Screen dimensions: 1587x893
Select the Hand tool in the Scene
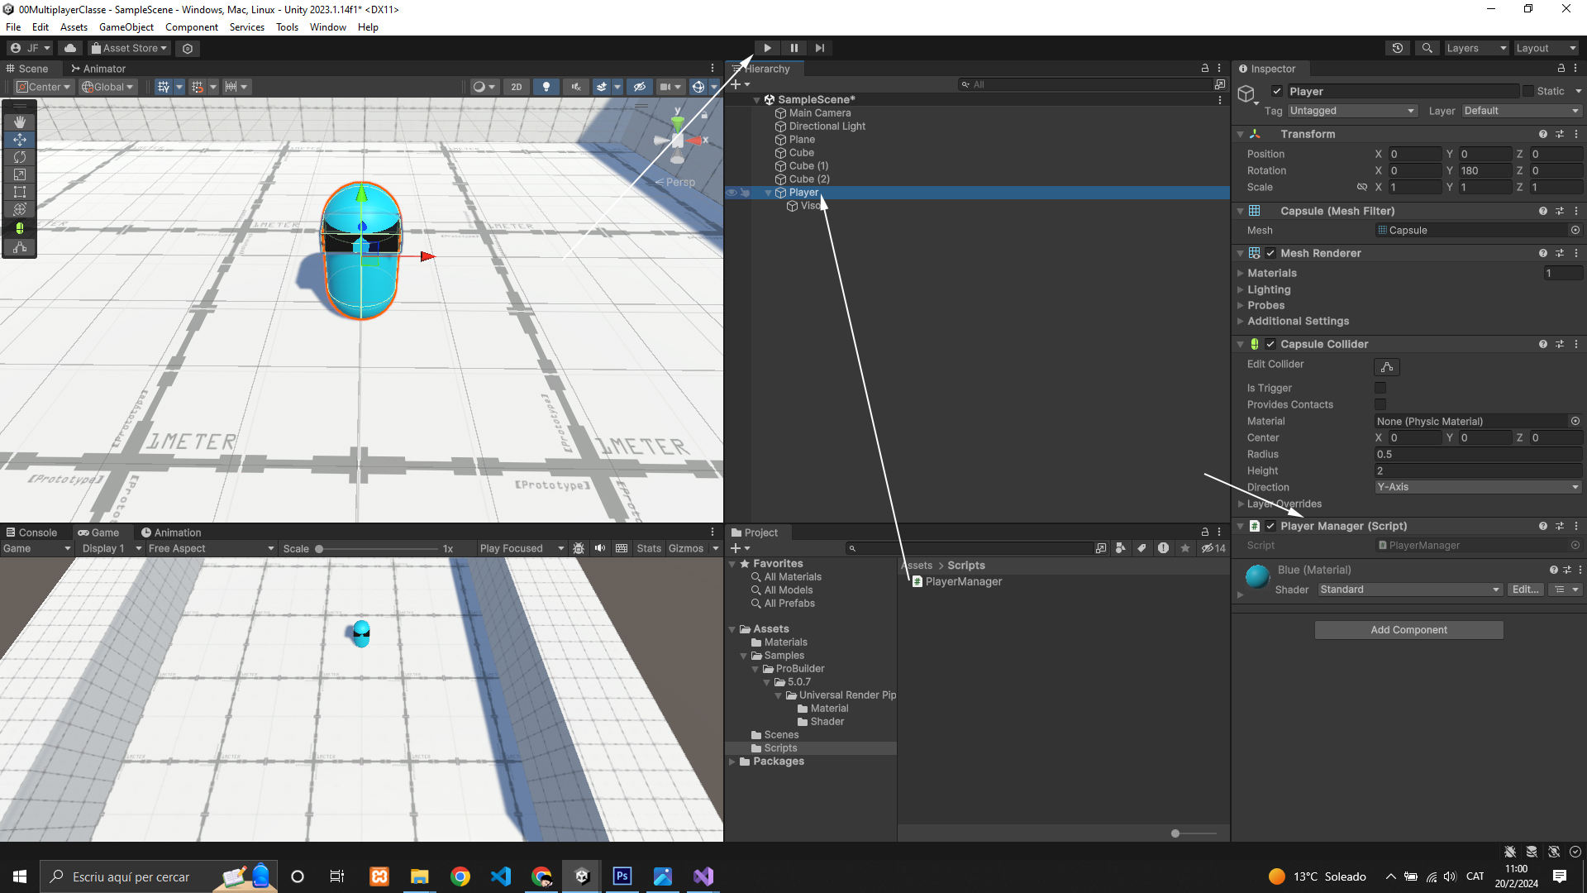20,122
